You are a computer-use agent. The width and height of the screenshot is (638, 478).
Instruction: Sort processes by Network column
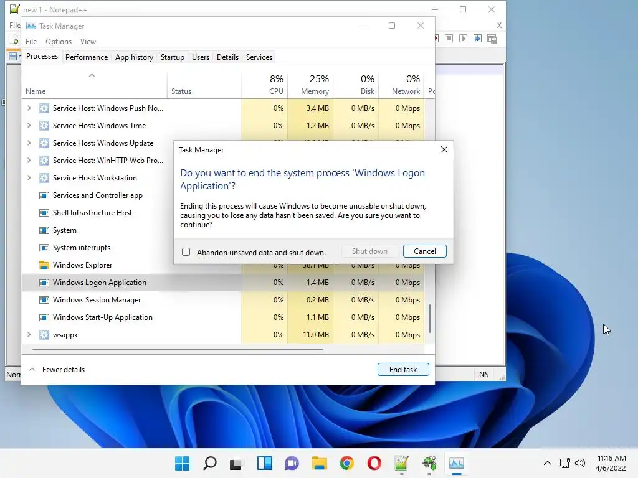click(x=402, y=85)
